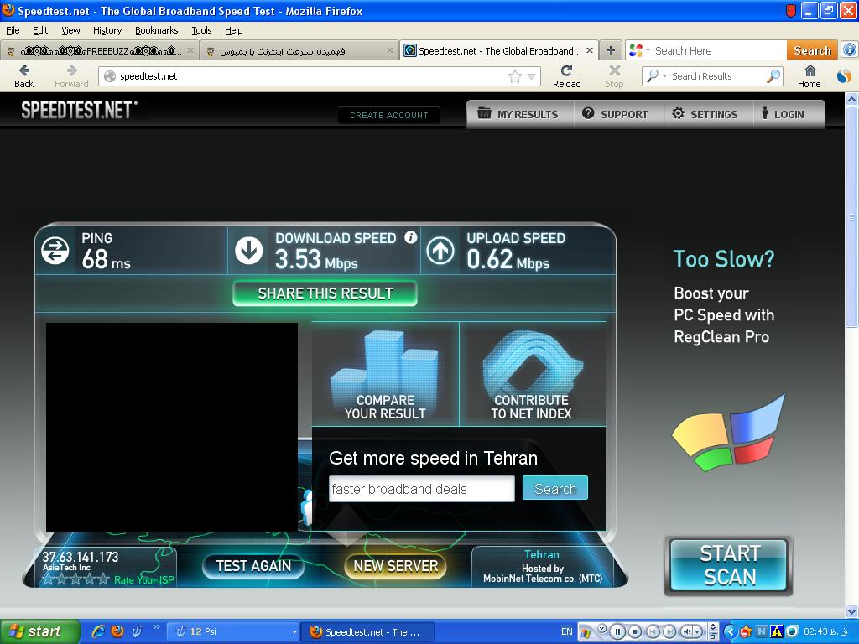Open the Search Results engine dropdown
The height and width of the screenshot is (644, 859).
pos(665,76)
